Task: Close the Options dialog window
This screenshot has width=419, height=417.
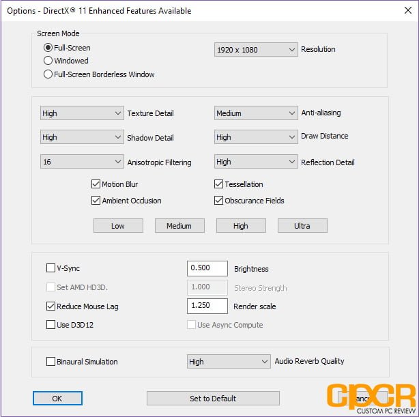Action: (x=408, y=10)
